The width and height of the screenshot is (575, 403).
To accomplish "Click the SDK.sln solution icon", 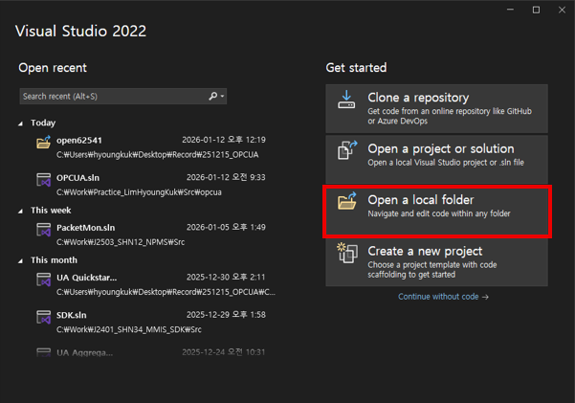I will [x=43, y=317].
